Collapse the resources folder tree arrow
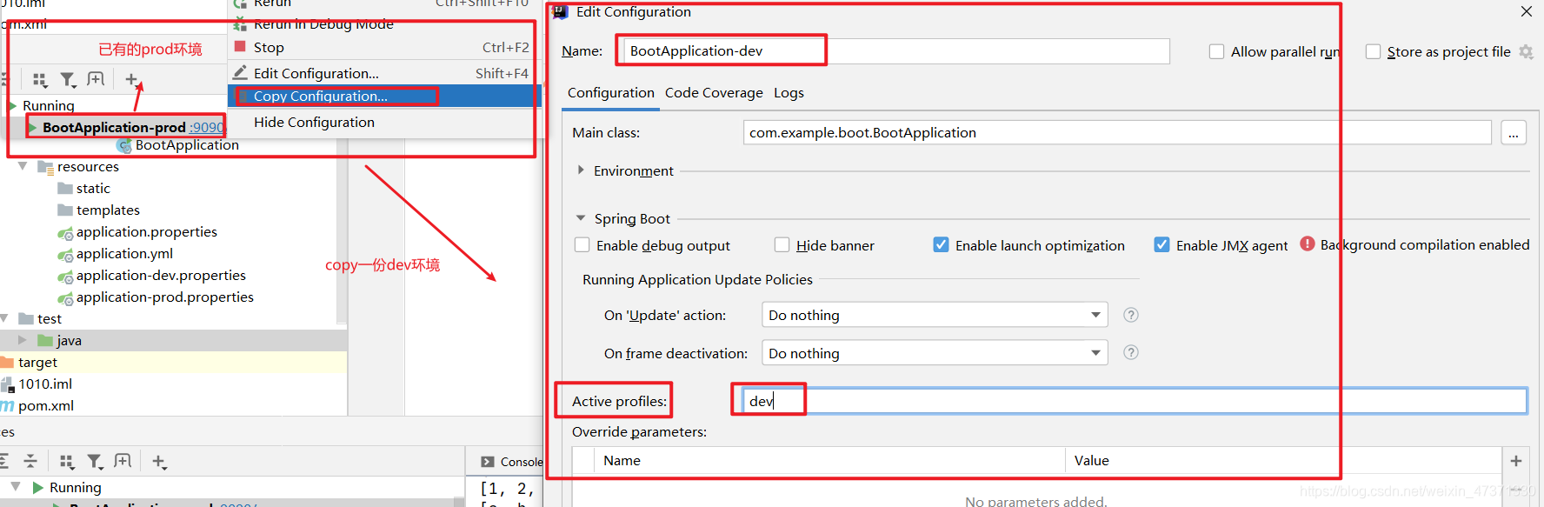Image resolution: width=1544 pixels, height=507 pixels. (23, 166)
